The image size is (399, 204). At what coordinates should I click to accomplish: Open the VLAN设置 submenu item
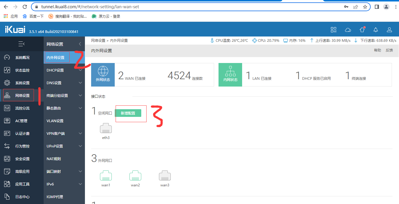pyautogui.click(x=64, y=121)
